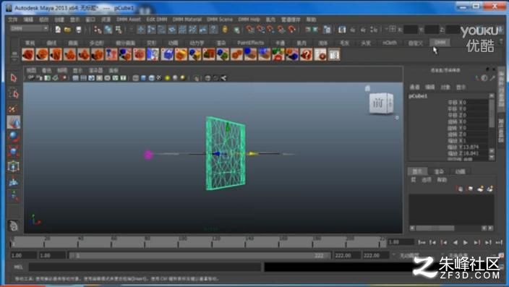
Task: Choose the Select tool arrow in toolbox
Action: tap(13, 78)
